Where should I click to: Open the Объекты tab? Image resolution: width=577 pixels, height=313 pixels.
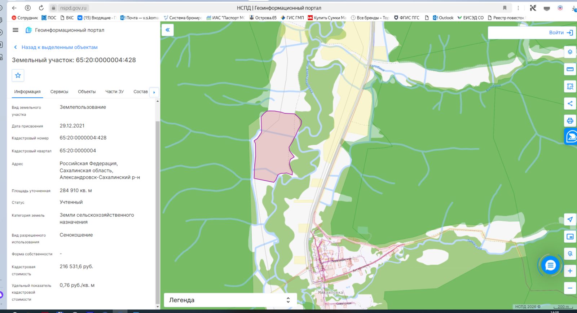click(87, 92)
